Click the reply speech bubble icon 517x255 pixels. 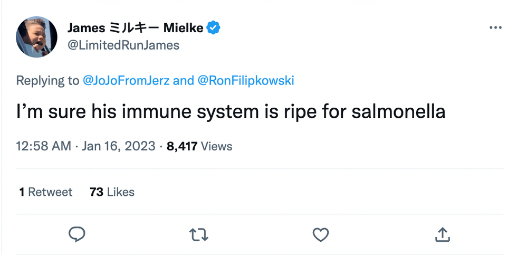[76, 233]
